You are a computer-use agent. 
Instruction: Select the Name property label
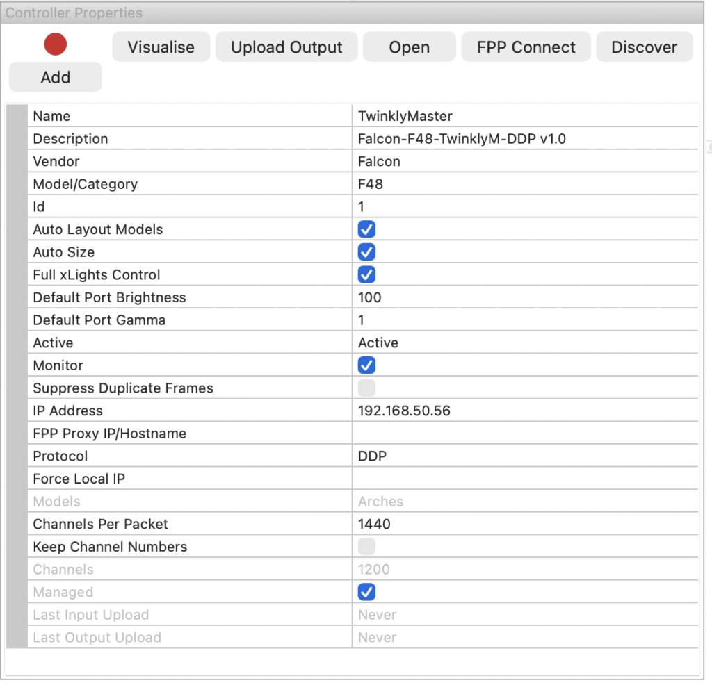pyautogui.click(x=51, y=116)
